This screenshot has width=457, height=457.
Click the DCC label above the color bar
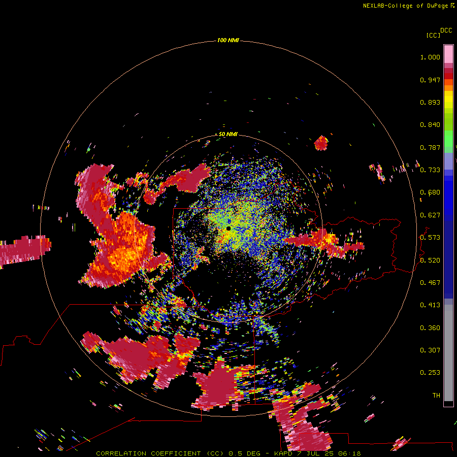click(446, 30)
